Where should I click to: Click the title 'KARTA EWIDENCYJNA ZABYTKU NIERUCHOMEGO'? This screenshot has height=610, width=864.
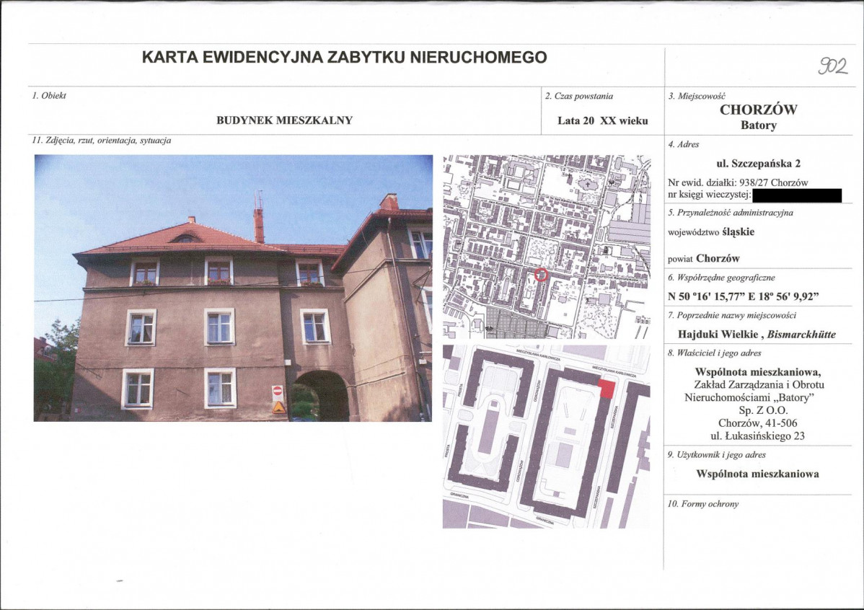click(345, 57)
